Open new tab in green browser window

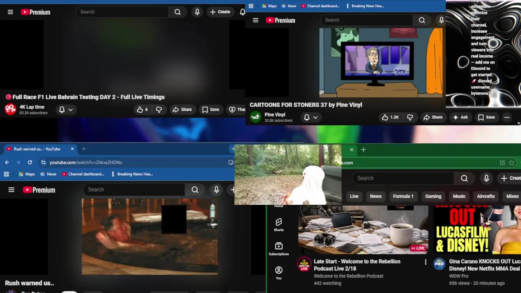pyautogui.click(x=363, y=150)
